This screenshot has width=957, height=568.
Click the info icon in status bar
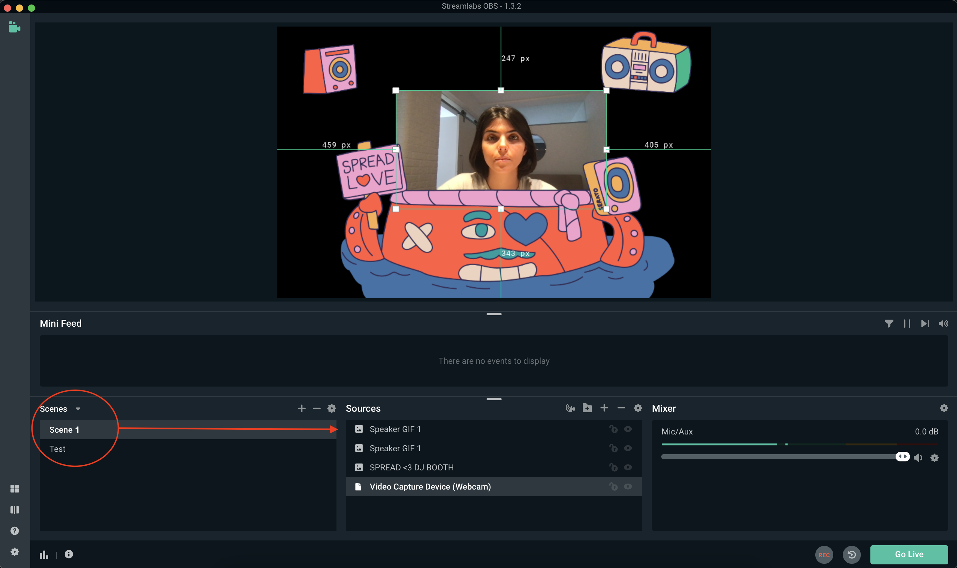[x=69, y=554]
